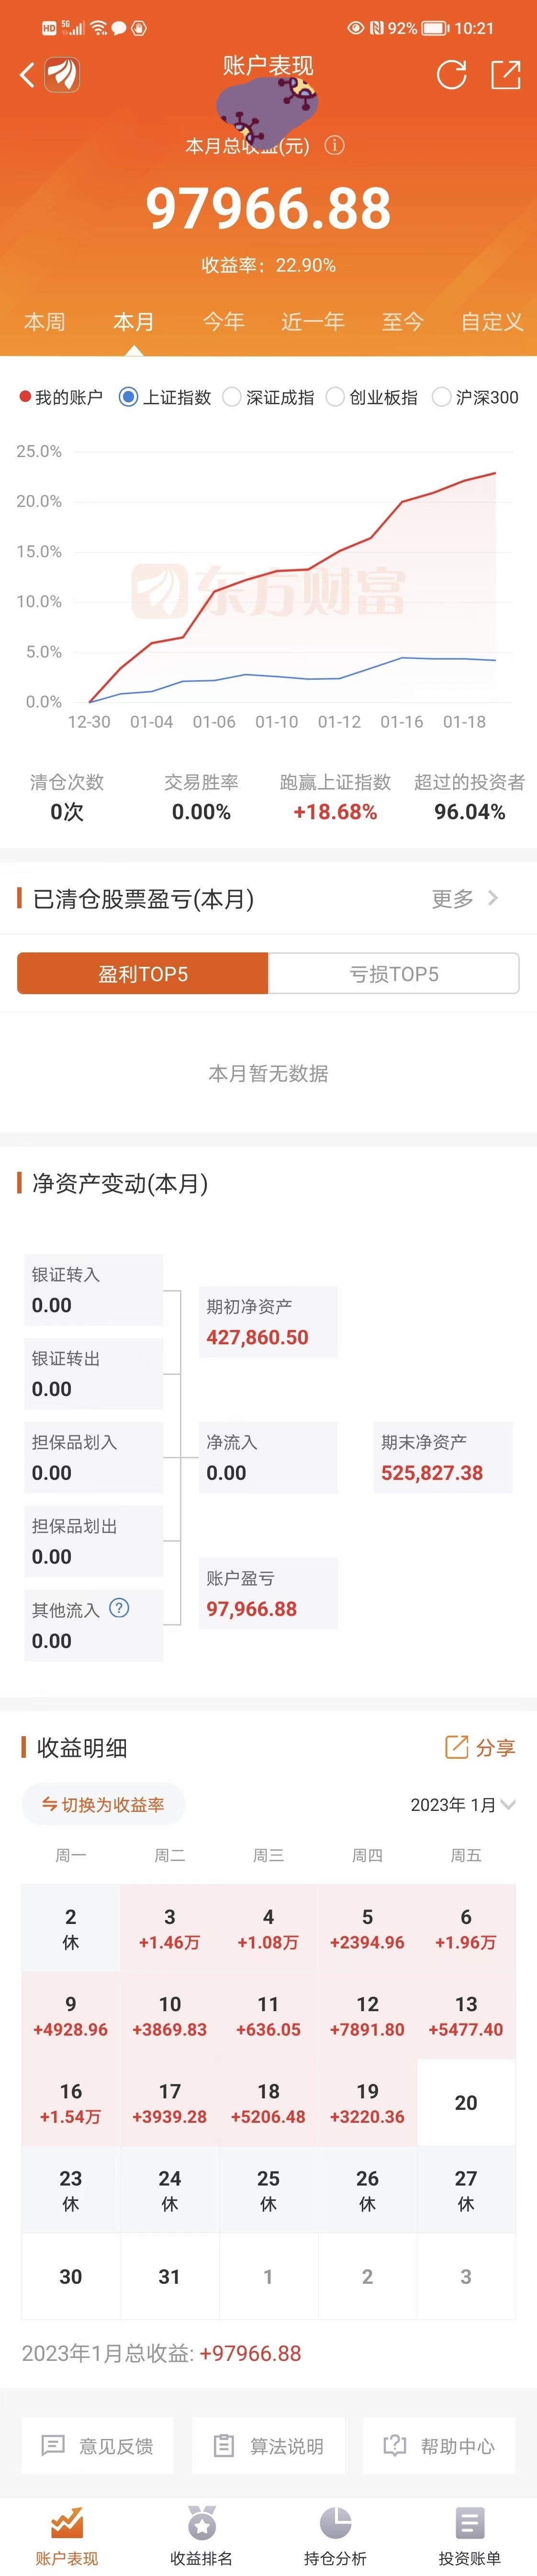Select 创业板指 radio option
Image resolution: width=537 pixels, height=2576 pixels.
point(336,397)
